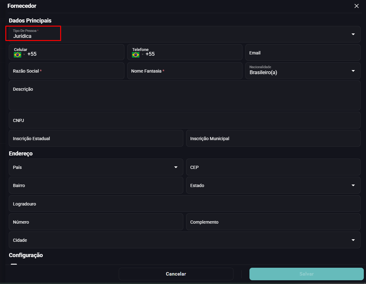The image size is (366, 284).
Task: Focus the Logradouro input field
Action: pos(185,204)
